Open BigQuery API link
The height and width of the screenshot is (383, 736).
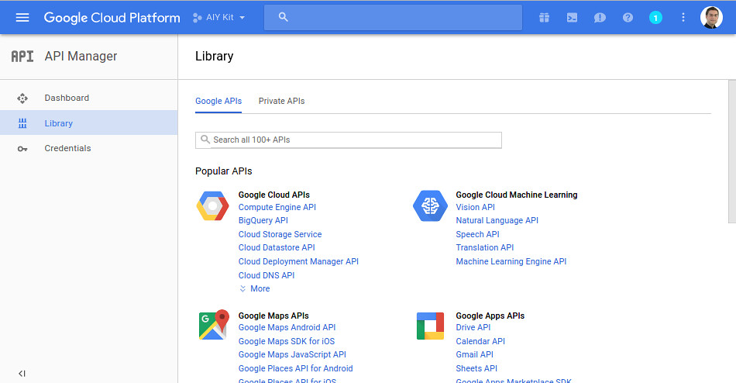click(263, 220)
